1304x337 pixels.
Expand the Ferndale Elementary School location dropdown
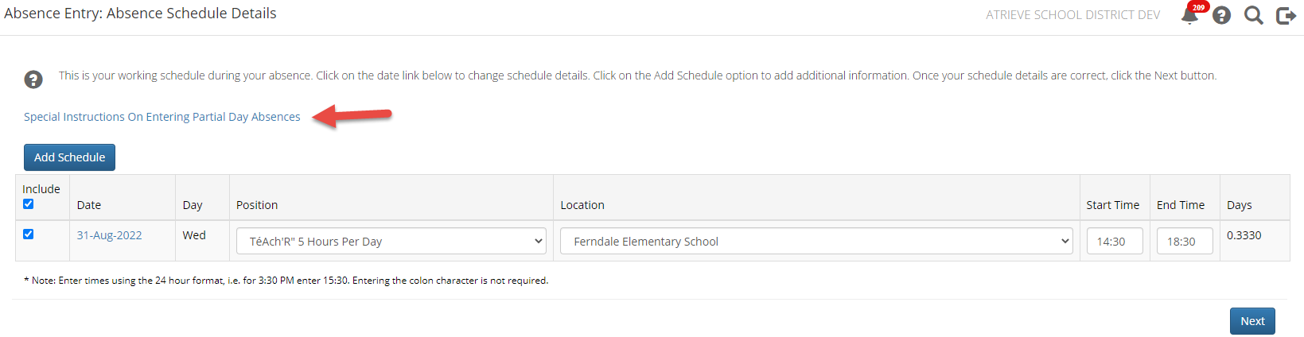click(x=815, y=241)
